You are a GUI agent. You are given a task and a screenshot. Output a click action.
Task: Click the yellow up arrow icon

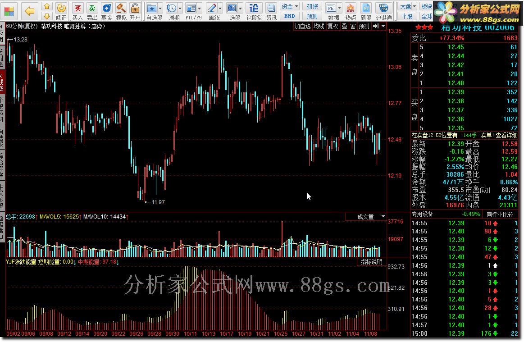(47, 6)
